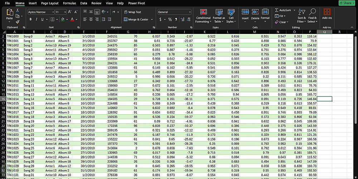Click the Format Painter brush icon

click(x=17, y=22)
